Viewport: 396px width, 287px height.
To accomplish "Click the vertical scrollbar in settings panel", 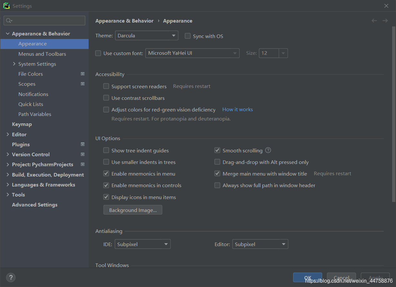I will click(393, 113).
